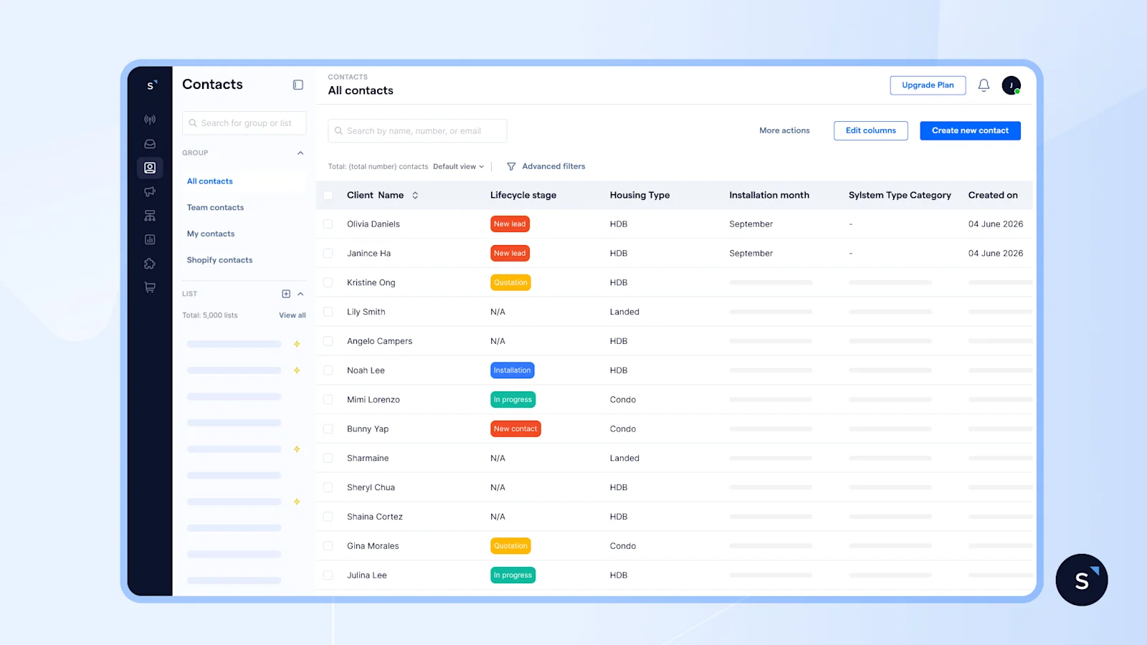Open the notifications bell
The width and height of the screenshot is (1147, 645).
click(x=984, y=85)
